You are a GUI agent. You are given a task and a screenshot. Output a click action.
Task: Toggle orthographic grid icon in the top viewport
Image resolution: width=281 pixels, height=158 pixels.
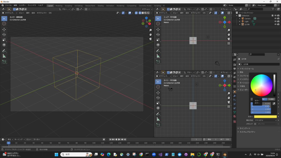tap(229, 43)
